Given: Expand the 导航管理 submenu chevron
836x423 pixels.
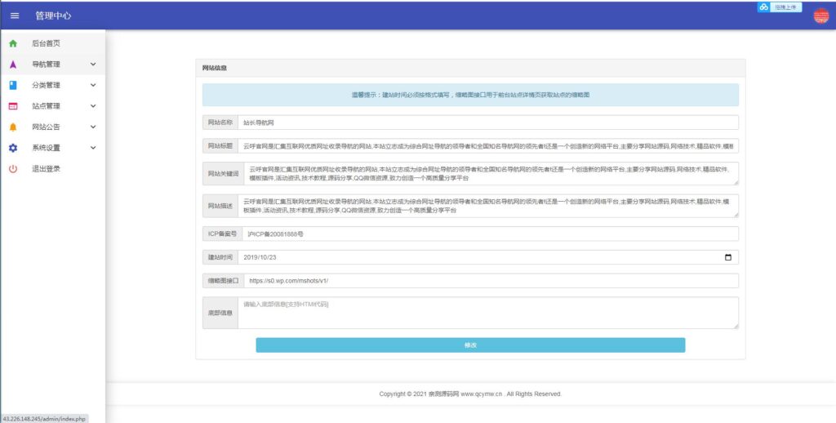Looking at the screenshot, I should tap(93, 65).
